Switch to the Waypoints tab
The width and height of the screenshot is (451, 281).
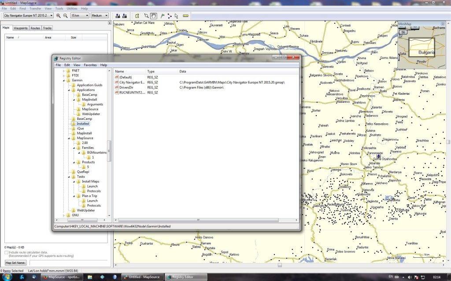(20, 28)
